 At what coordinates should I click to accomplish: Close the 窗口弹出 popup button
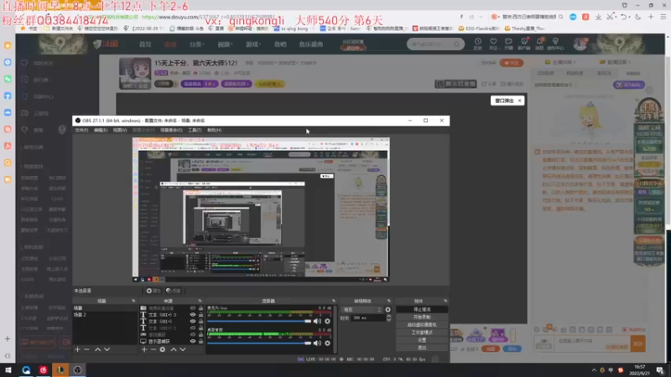coord(519,101)
